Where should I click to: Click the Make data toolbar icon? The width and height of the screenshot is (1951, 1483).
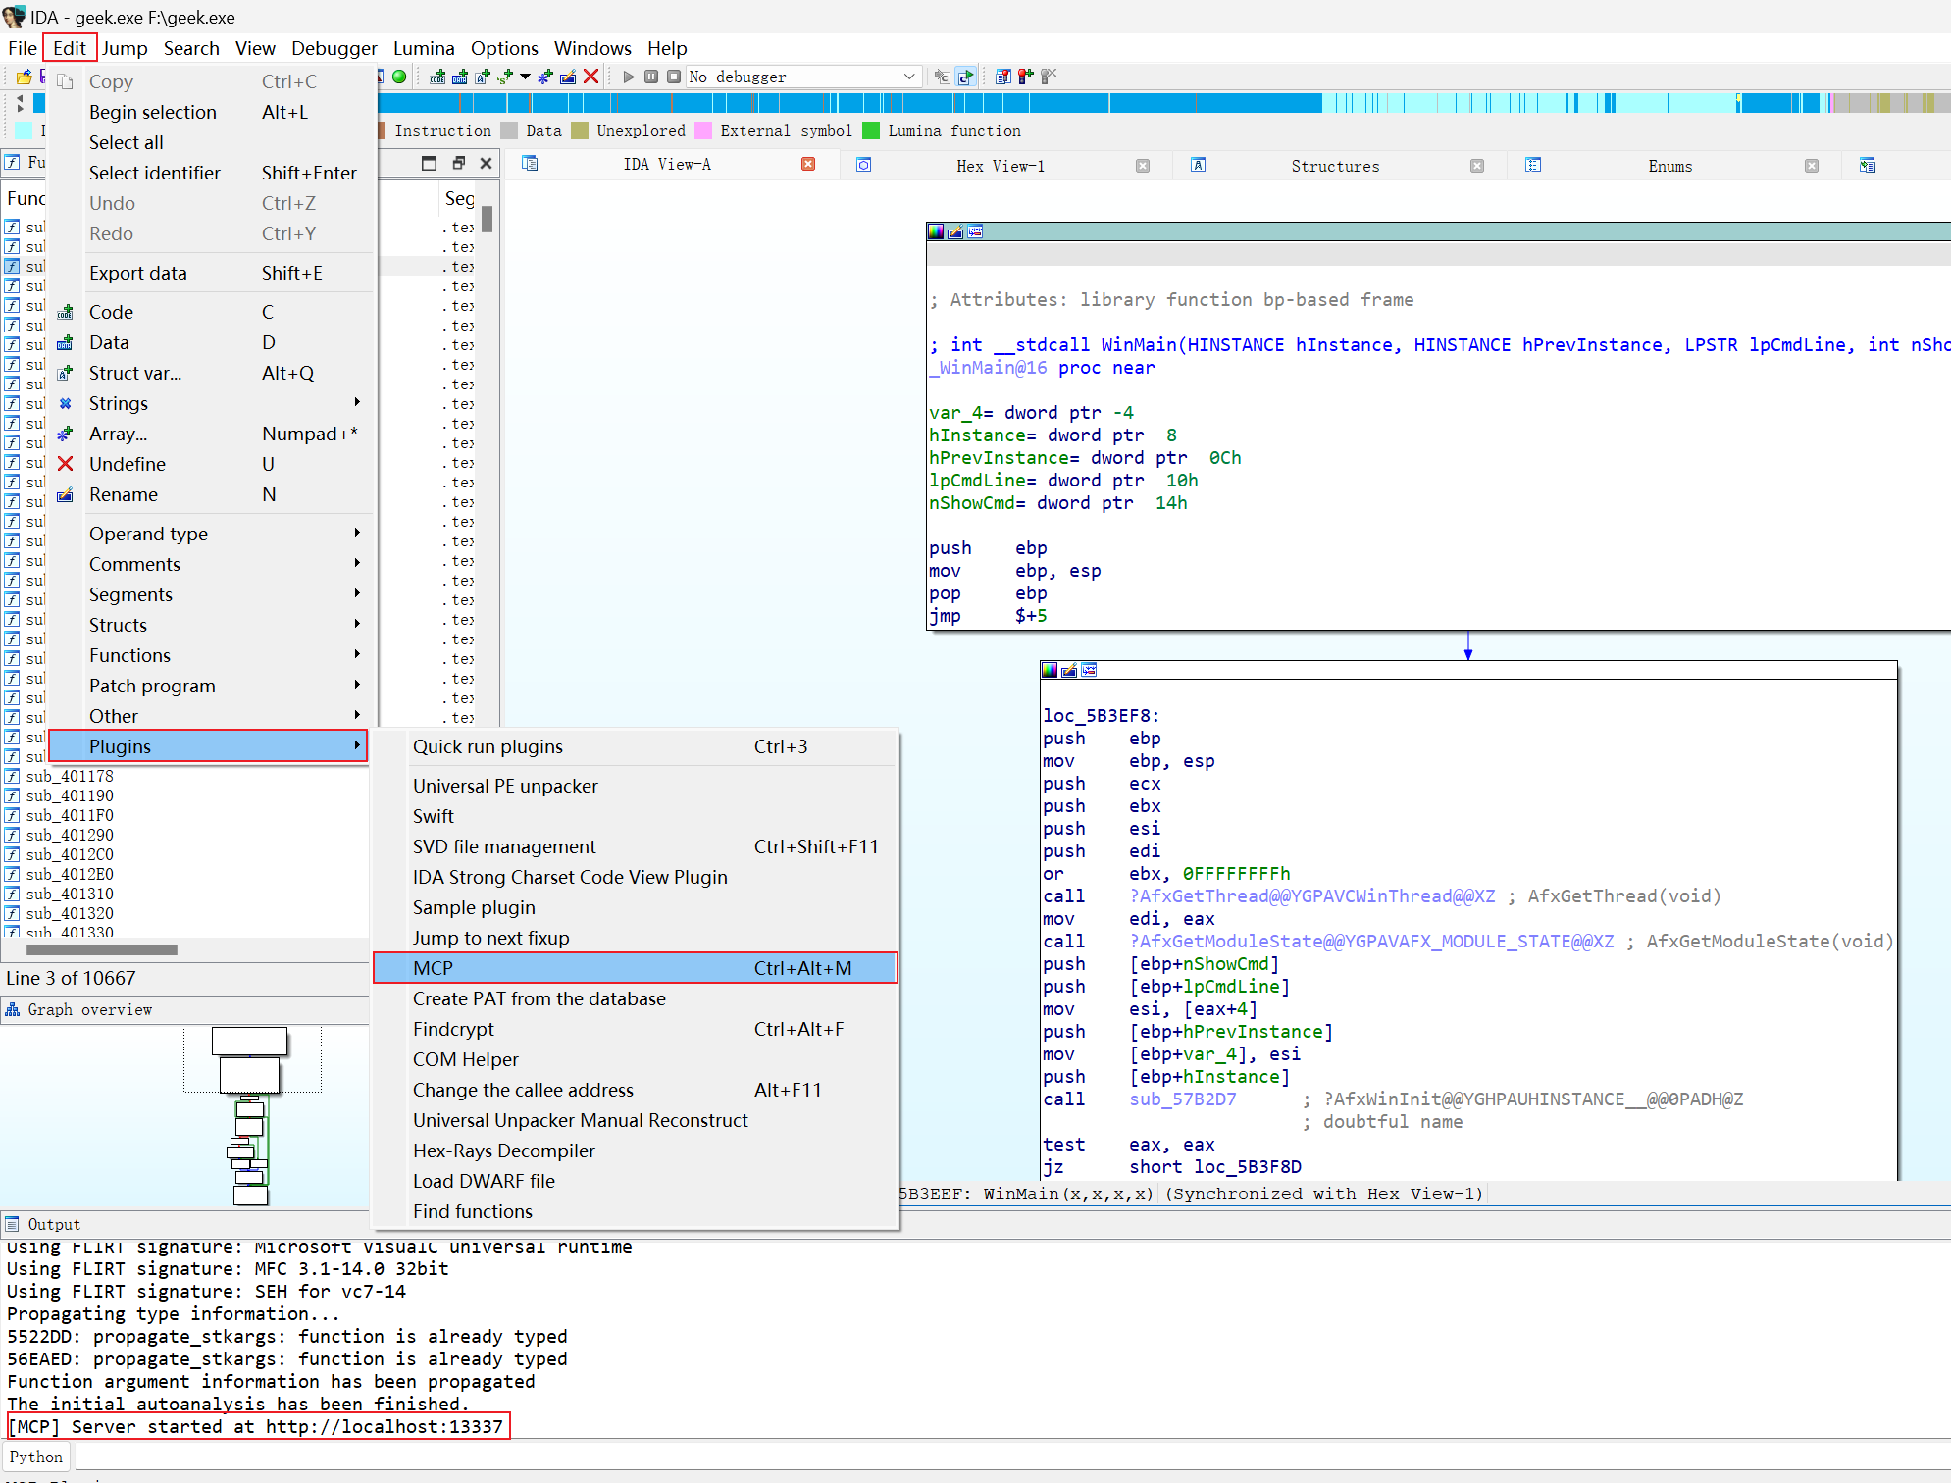tap(459, 77)
